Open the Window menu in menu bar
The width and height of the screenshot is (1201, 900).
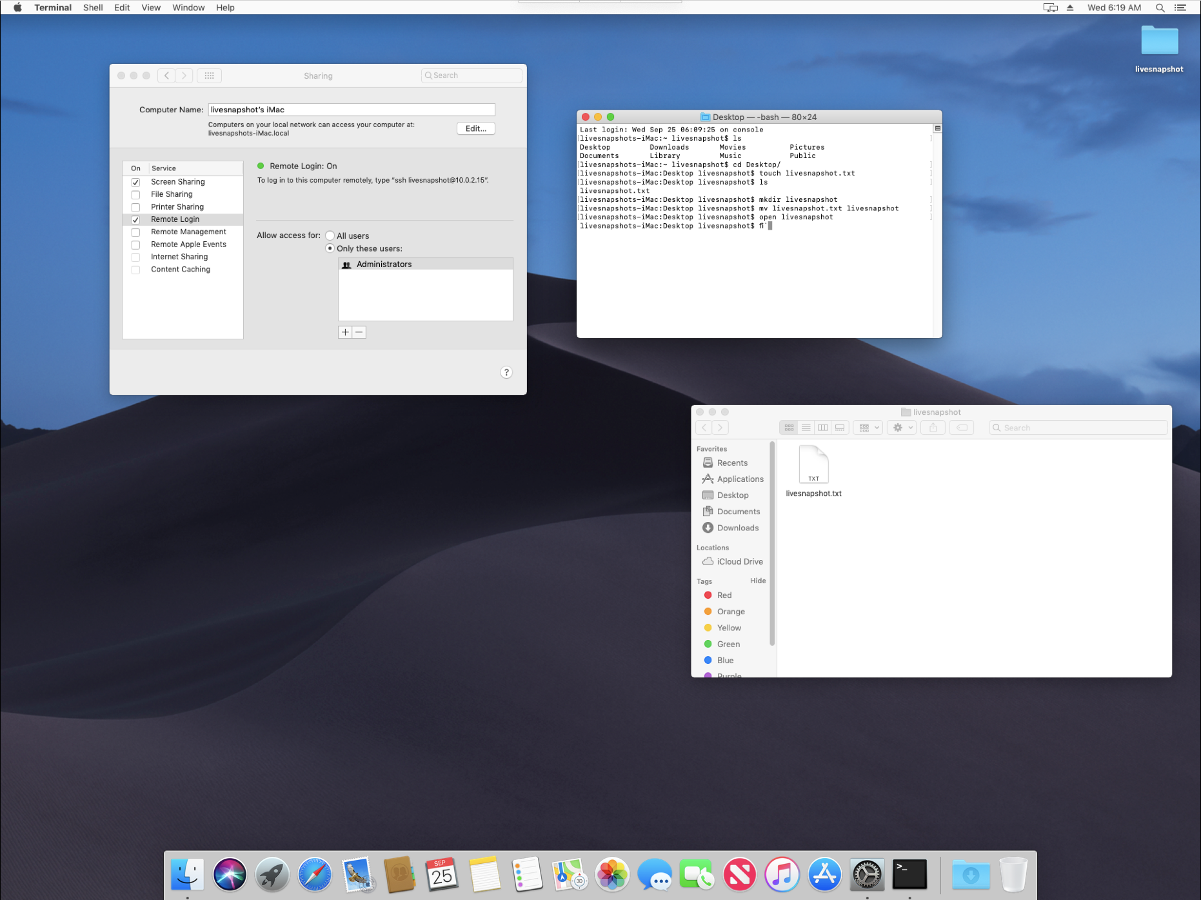point(188,8)
